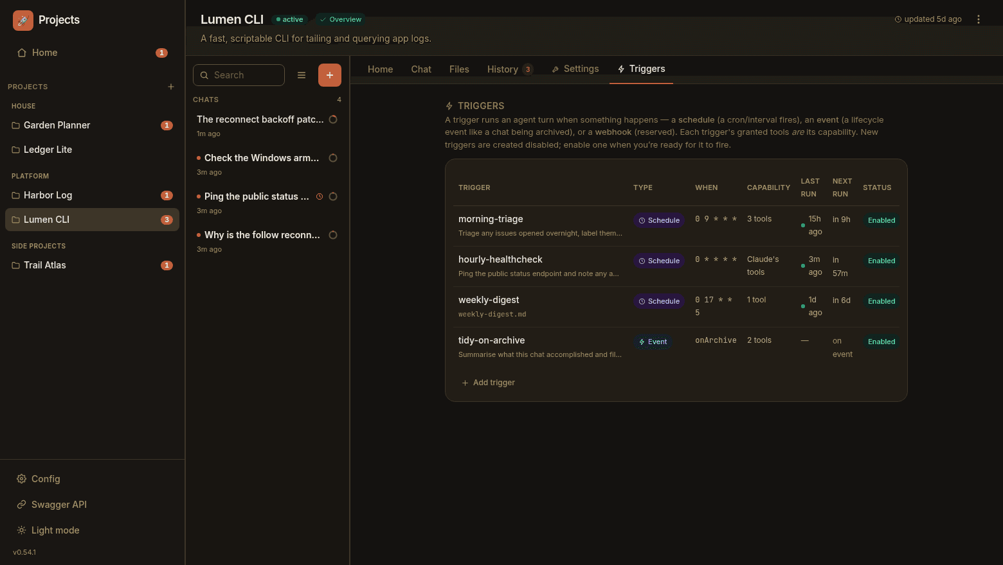Toggle Enabled status of tidy-on-archive
The height and width of the screenshot is (565, 1003).
pos(881,342)
